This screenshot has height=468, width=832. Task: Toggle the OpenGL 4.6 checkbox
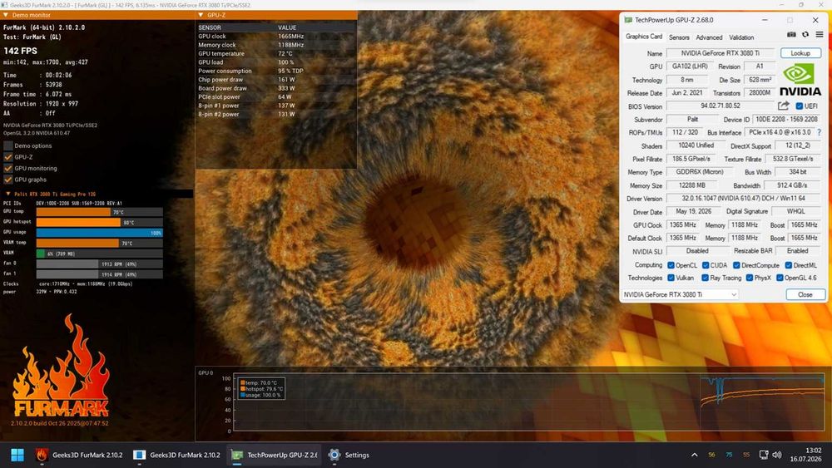coord(780,278)
